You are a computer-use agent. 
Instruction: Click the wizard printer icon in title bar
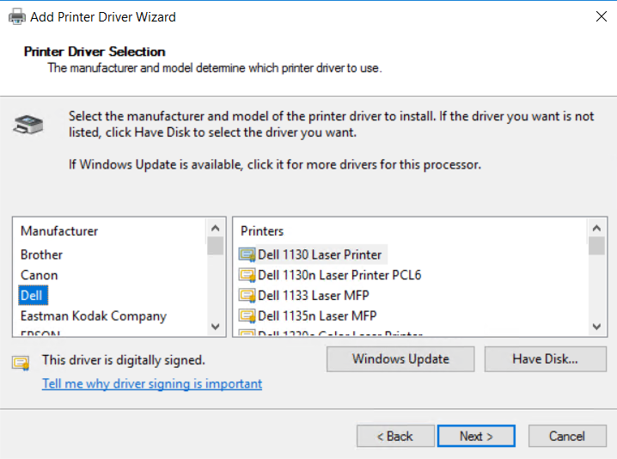[16, 16]
